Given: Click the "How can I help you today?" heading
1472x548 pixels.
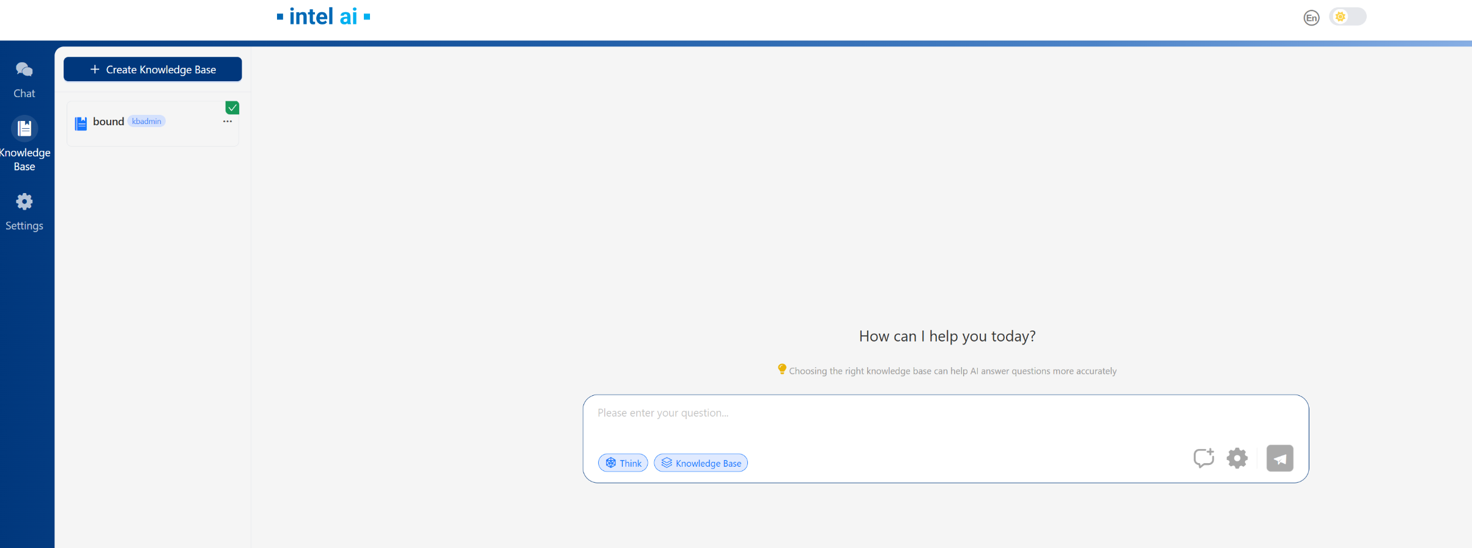Looking at the screenshot, I should 947,337.
